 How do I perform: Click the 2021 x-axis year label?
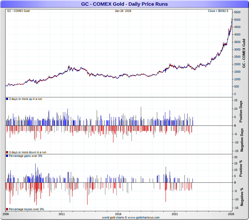pyautogui.click(x=175, y=214)
